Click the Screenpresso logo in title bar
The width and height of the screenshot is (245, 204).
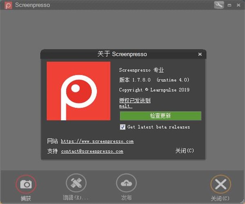pos(8,5)
